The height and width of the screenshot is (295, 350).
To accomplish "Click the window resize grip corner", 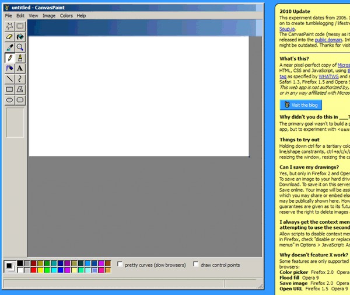I will click(x=261, y=286).
